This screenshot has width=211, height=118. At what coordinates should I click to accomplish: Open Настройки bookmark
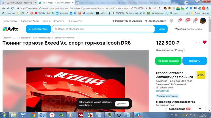point(9,13)
